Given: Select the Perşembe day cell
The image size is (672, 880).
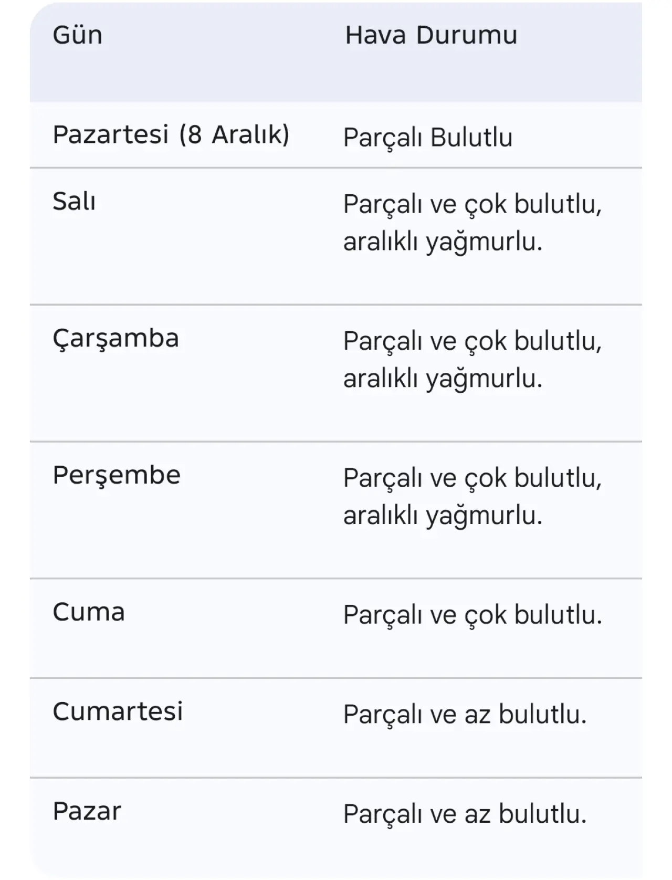Looking at the screenshot, I should click(x=117, y=475).
